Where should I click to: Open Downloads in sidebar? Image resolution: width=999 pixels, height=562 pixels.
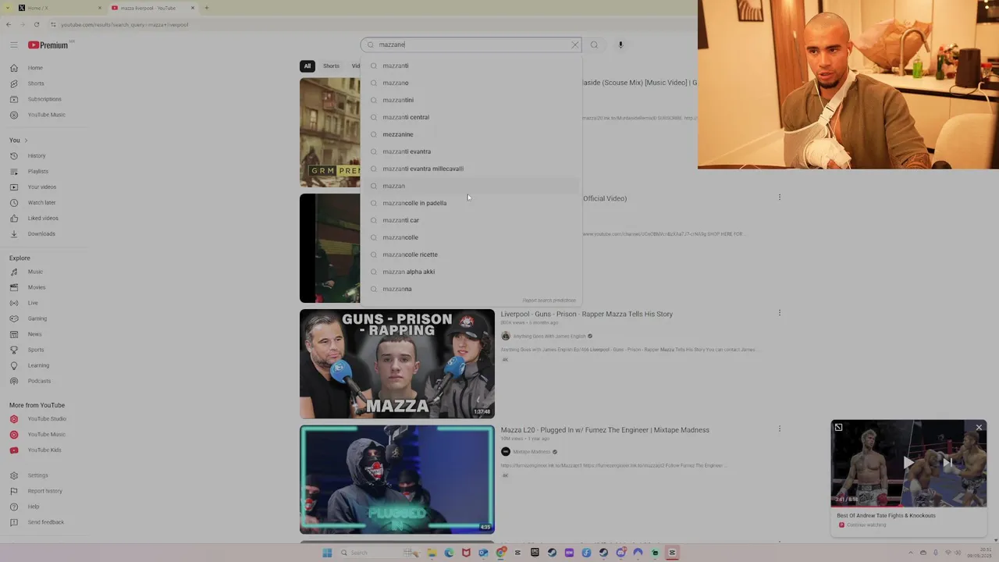tap(43, 233)
